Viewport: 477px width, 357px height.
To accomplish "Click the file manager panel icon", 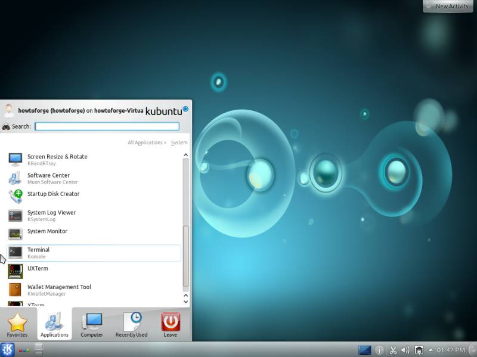I will 39,349.
